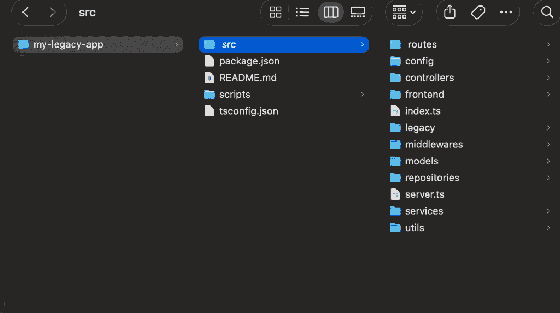Open the Tags editor
560x313 pixels.
tap(478, 13)
